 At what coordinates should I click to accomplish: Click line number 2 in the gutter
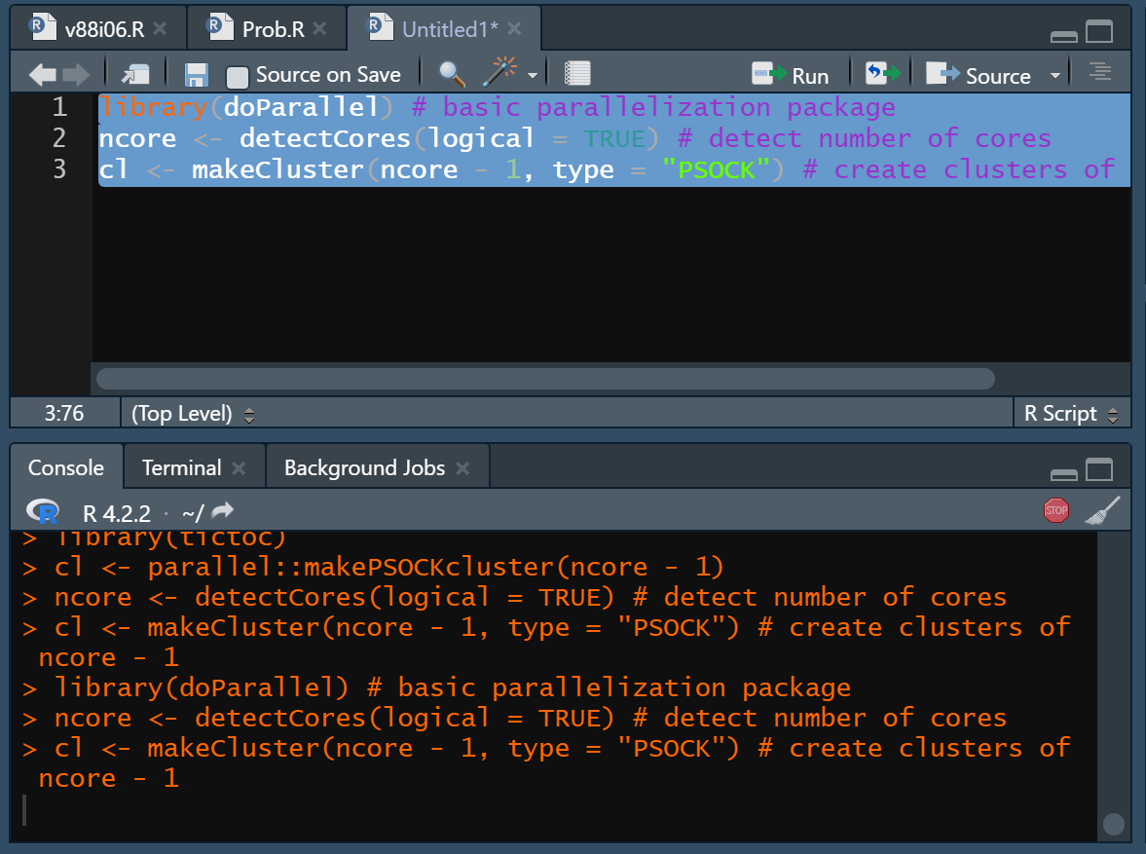(x=59, y=138)
